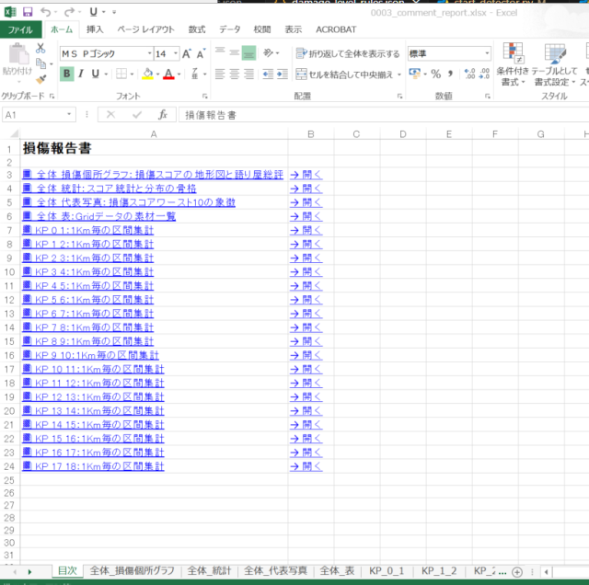Toggle middle vertical alignment
This screenshot has height=585, width=589.
point(234,53)
